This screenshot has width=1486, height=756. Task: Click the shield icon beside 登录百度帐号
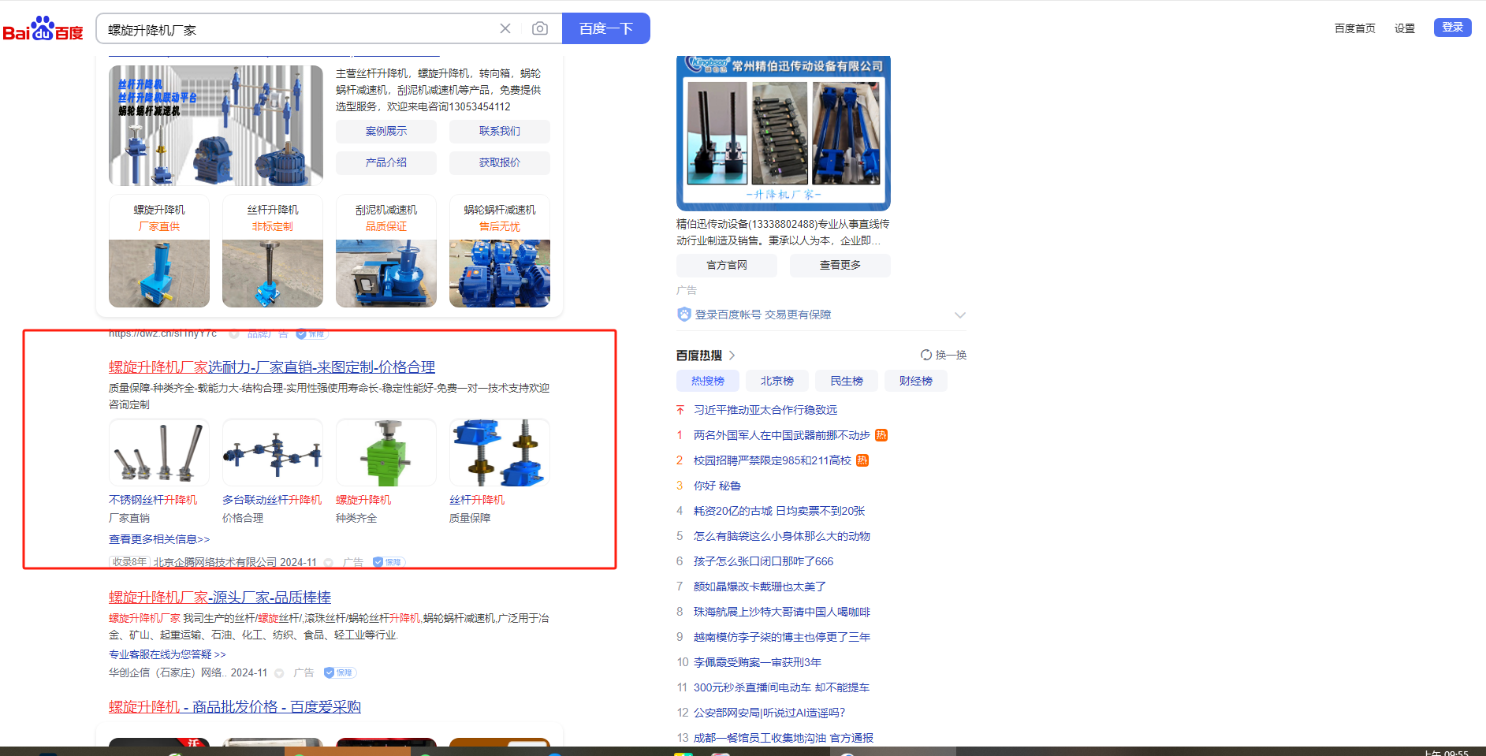click(x=683, y=315)
